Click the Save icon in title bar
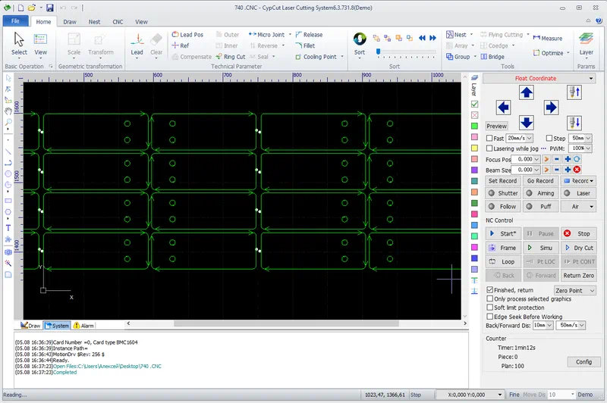Viewport: 607px width, 403px height. point(49,7)
